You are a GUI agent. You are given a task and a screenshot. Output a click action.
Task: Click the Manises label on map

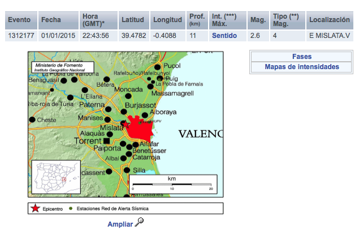[x=90, y=118]
